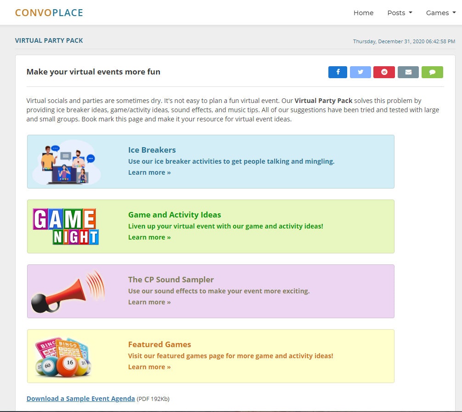
Task: Click Learn more in The CP Sound Sampler
Action: 149,302
